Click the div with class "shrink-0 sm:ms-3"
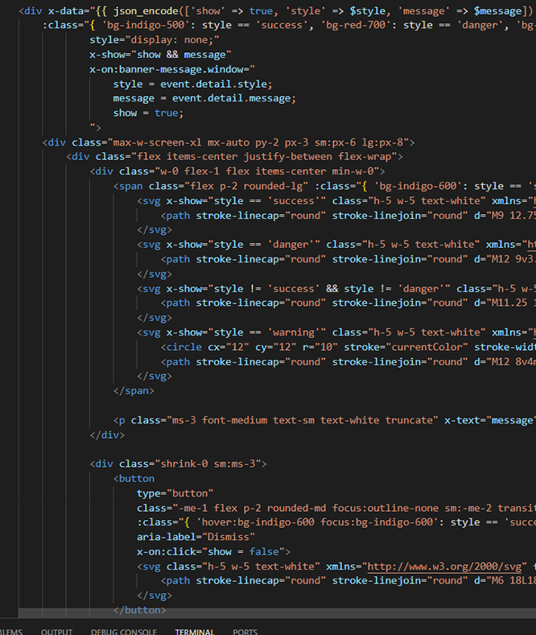 click(178, 464)
